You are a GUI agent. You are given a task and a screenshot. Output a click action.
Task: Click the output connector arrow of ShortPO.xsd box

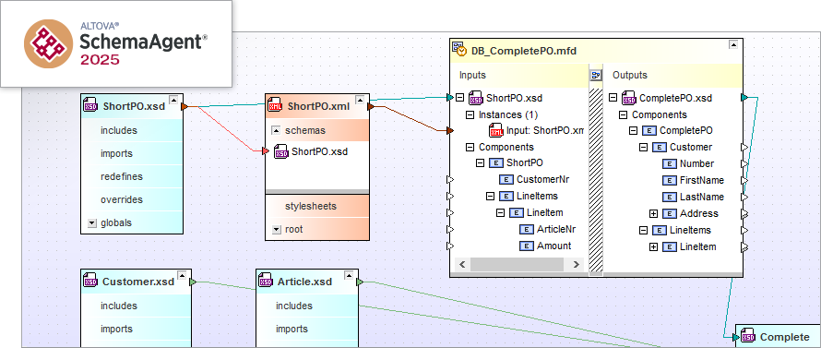tap(184, 107)
